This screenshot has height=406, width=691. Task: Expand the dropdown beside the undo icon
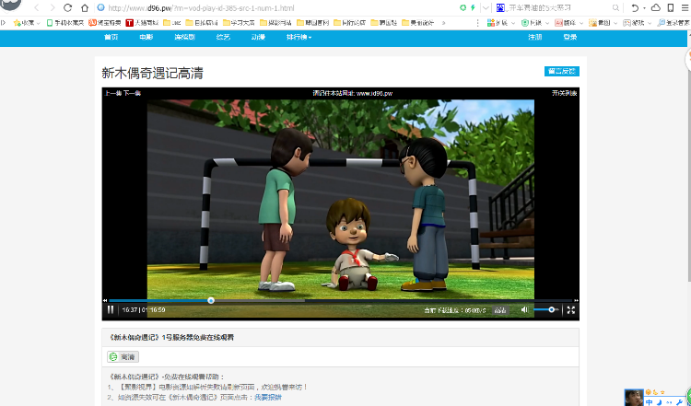tap(644, 8)
